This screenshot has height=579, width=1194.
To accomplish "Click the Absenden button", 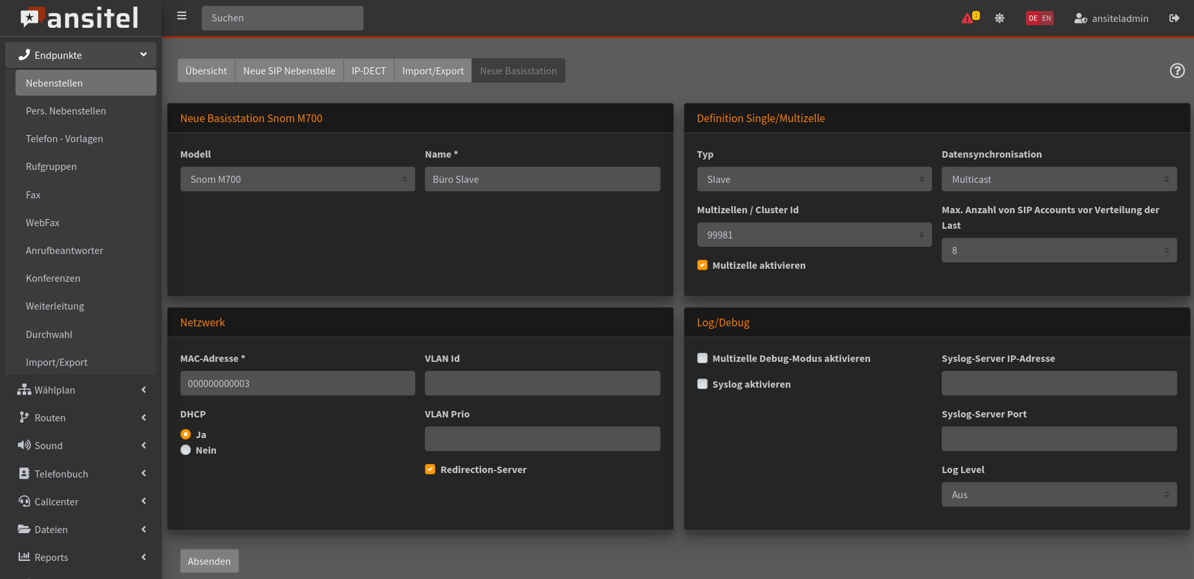I will tap(209, 561).
